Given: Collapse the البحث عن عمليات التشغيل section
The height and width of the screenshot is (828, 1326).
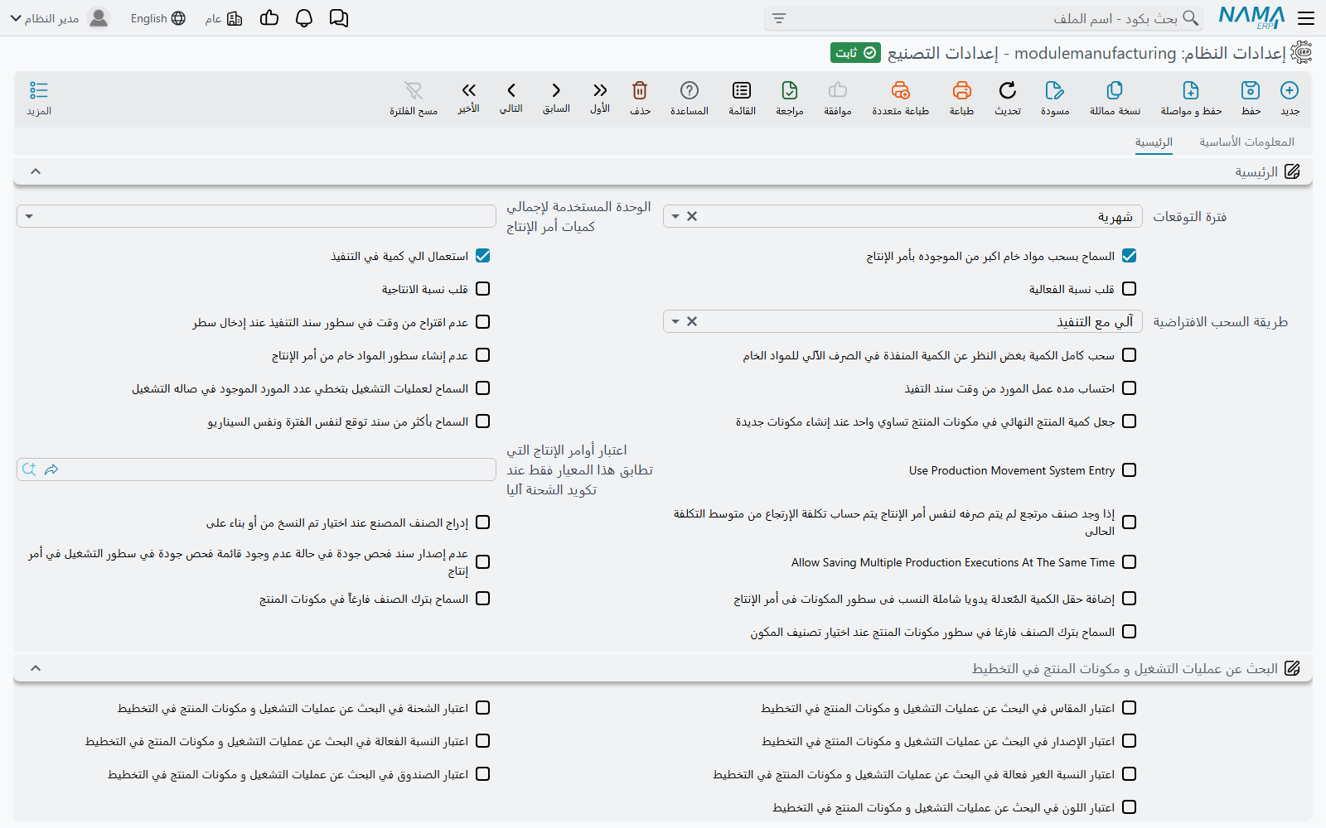Looking at the screenshot, I should pyautogui.click(x=36, y=668).
